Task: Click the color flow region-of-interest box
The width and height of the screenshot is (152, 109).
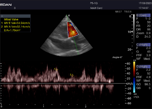Action: point(73,29)
